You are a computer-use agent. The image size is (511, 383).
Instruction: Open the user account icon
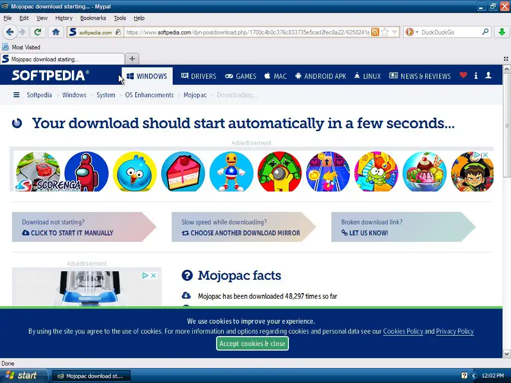488,75
